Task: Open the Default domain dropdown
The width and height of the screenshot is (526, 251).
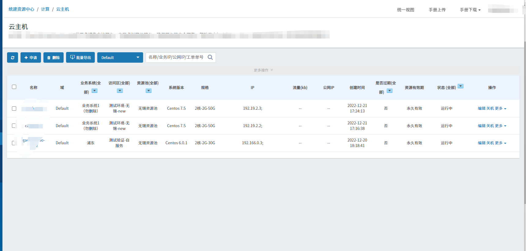Action: click(120, 57)
